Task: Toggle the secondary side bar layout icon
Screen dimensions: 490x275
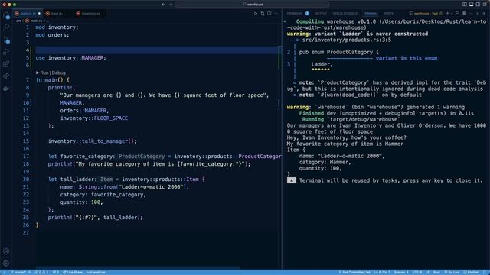Action: [478, 5]
